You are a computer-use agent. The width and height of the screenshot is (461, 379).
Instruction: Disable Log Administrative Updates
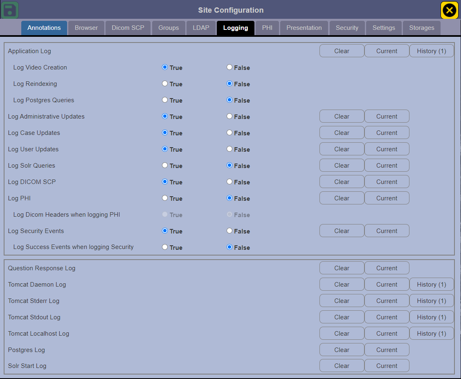(229, 117)
